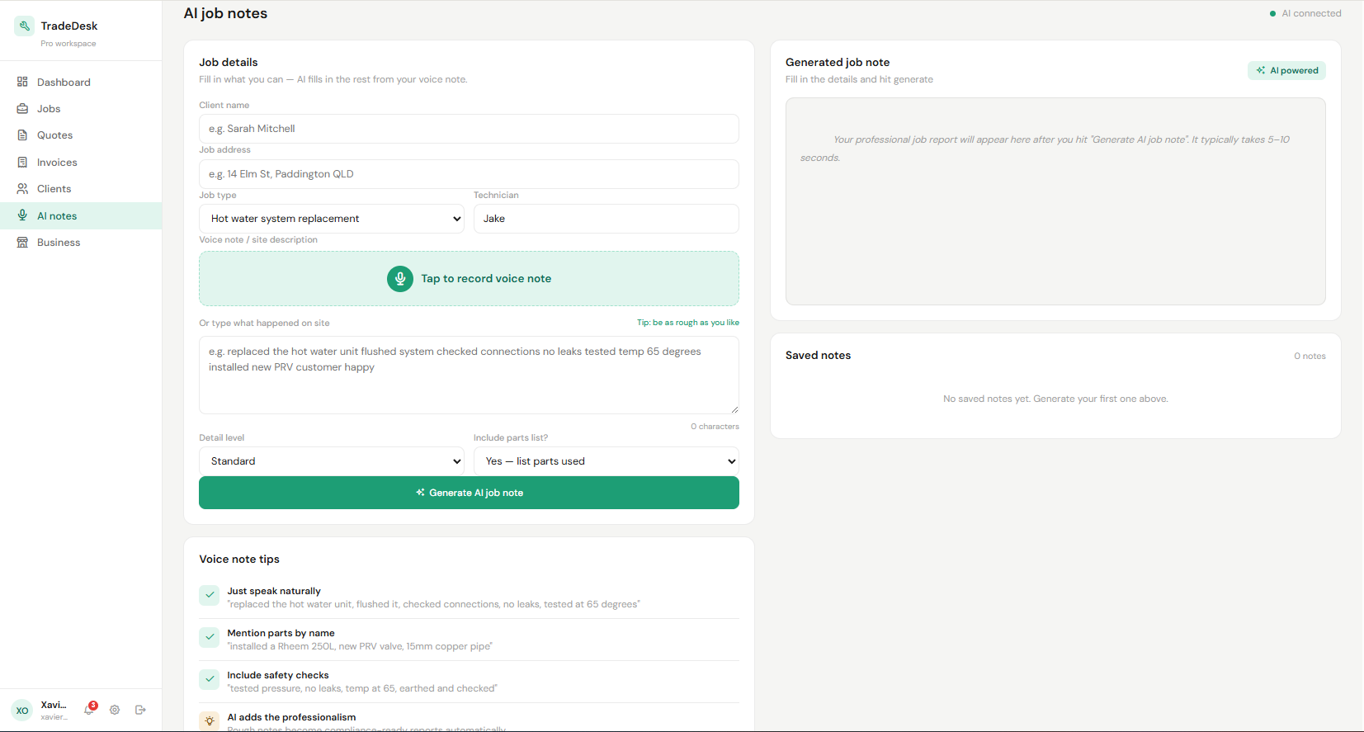
Task: Click the 'AI connected' status text
Action: pyautogui.click(x=1311, y=13)
